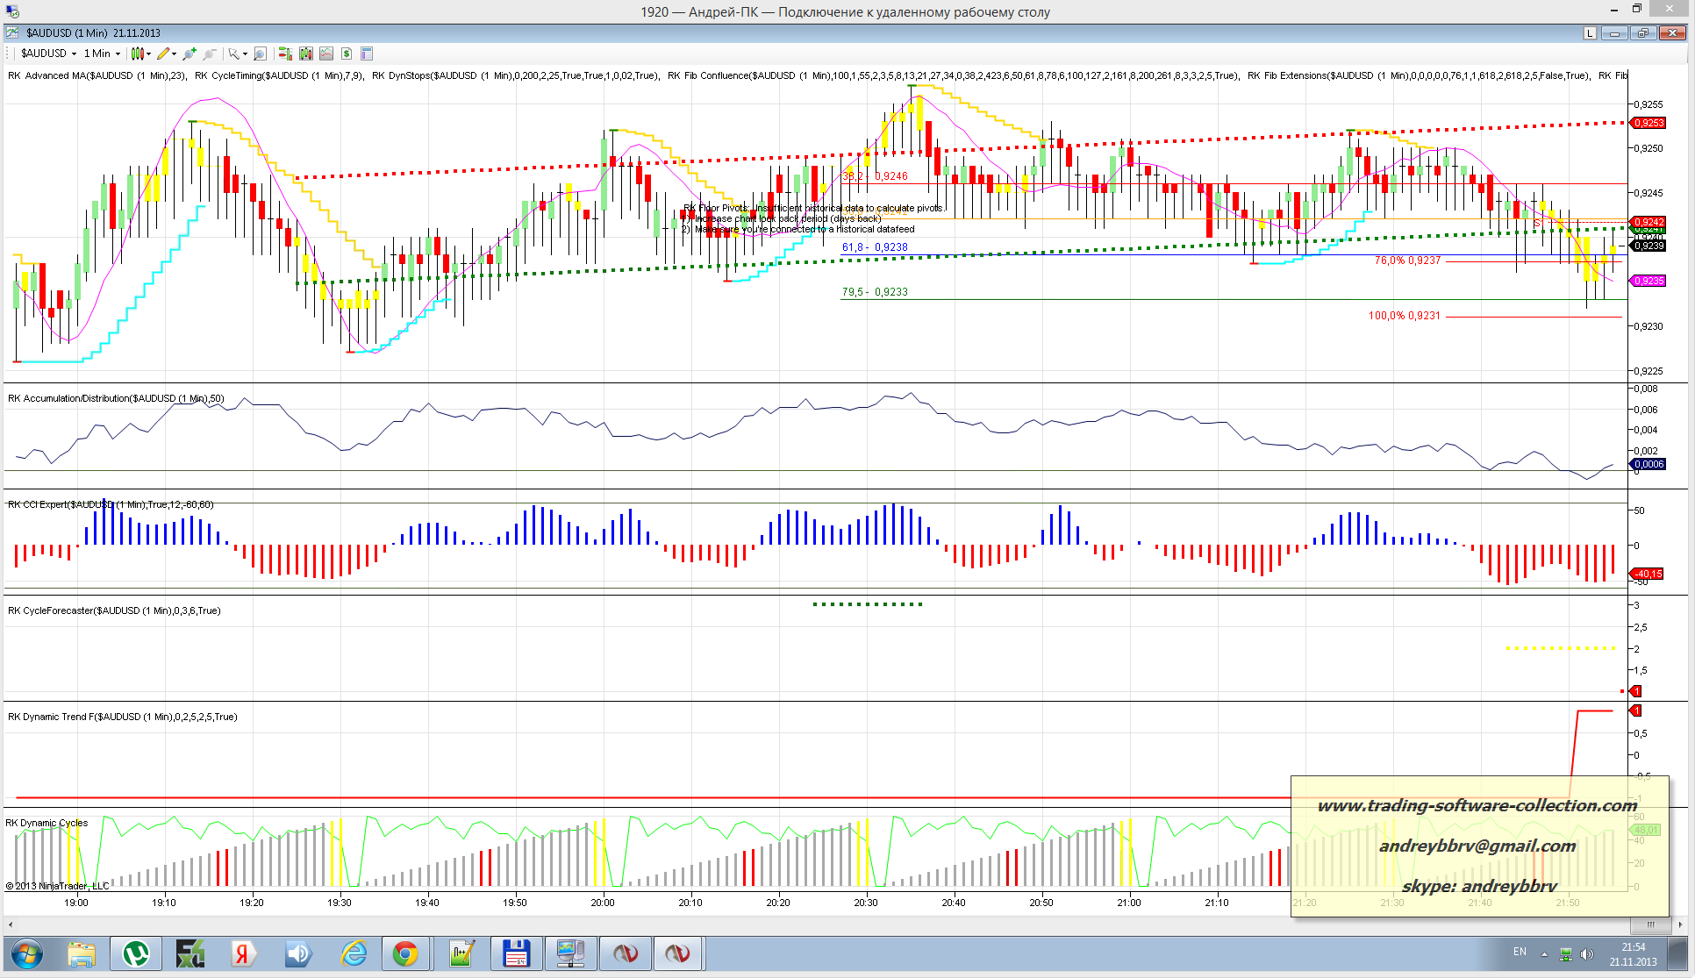This screenshot has width=1695, height=978.
Task: Open the Strategies dollar-sign icon
Action: coord(347,54)
